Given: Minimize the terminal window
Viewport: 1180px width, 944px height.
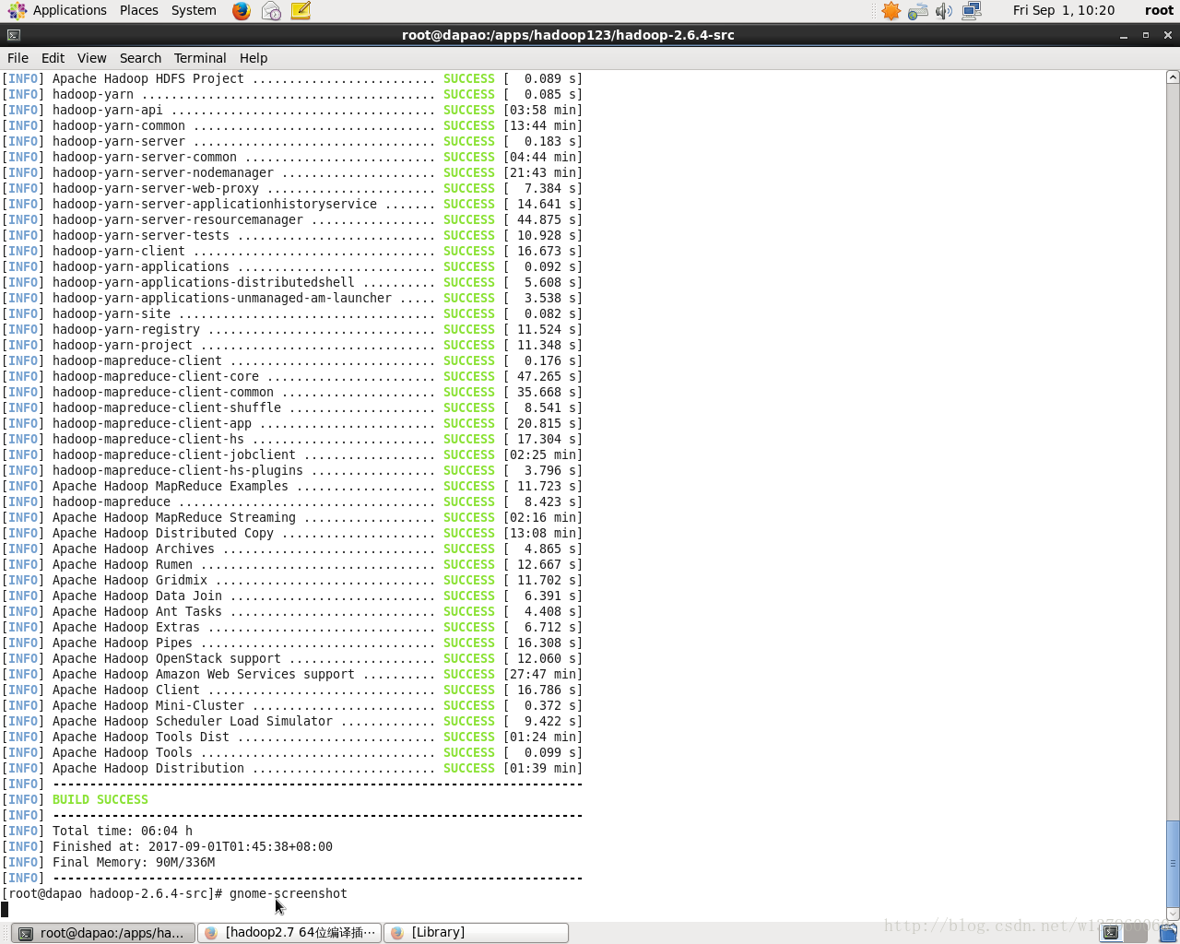Looking at the screenshot, I should [1123, 35].
